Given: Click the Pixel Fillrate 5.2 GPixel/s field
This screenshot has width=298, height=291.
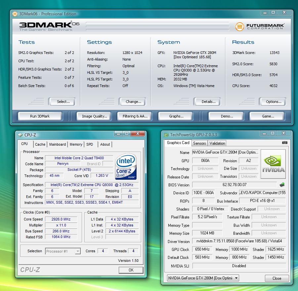Looking at the screenshot, I should point(207,217).
